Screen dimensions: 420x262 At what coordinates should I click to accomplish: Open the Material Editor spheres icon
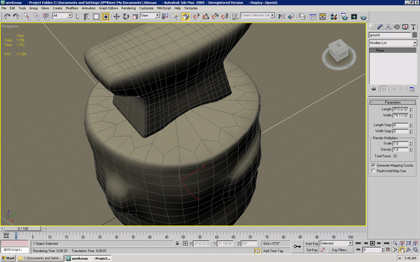click(333, 17)
